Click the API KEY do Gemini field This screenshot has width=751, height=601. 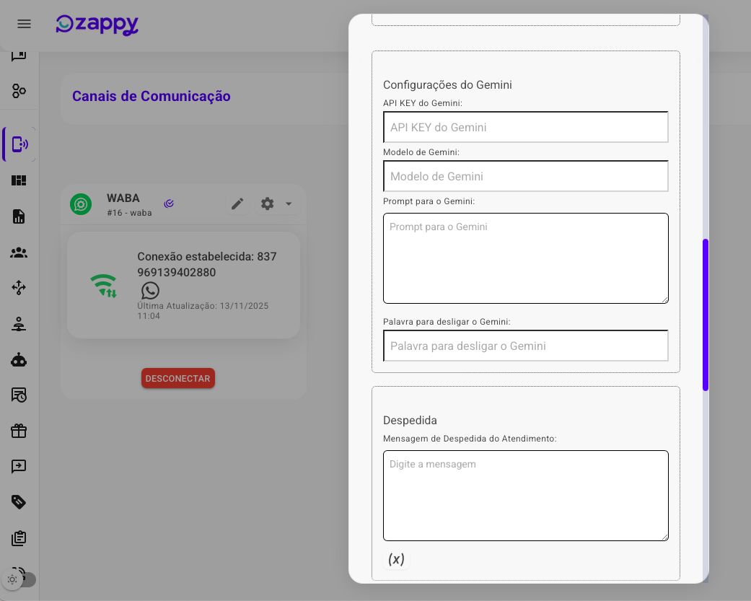coord(525,127)
